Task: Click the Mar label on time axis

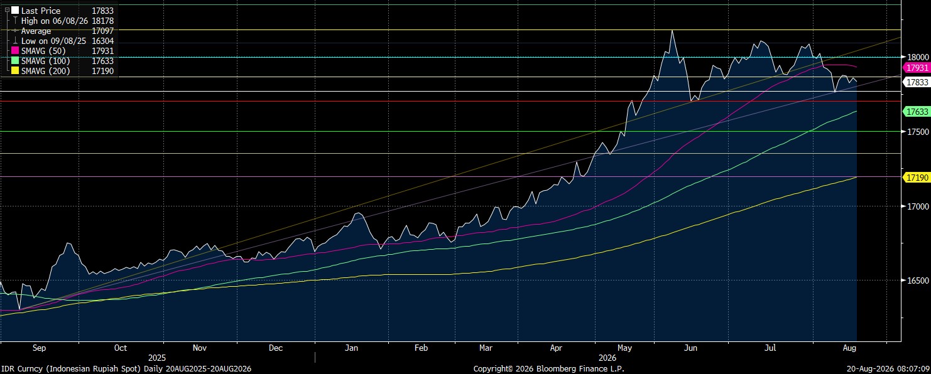Action: tap(486, 347)
